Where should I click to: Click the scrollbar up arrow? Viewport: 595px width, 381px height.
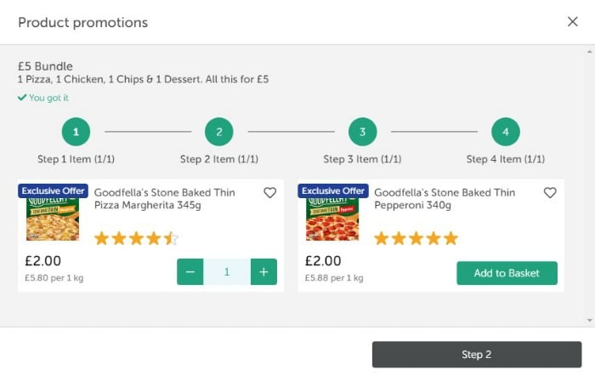click(x=589, y=52)
